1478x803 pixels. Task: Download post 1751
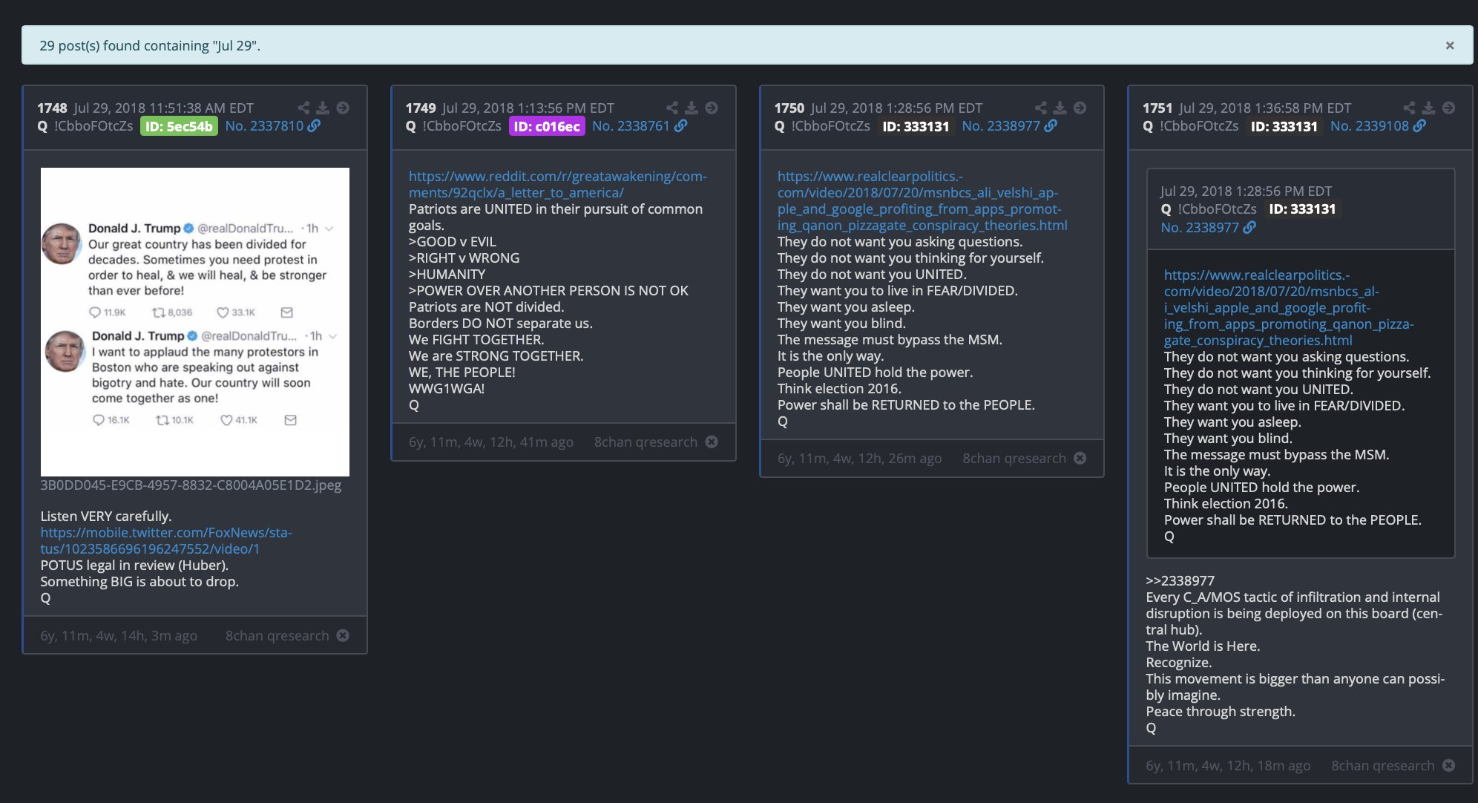click(x=1429, y=108)
